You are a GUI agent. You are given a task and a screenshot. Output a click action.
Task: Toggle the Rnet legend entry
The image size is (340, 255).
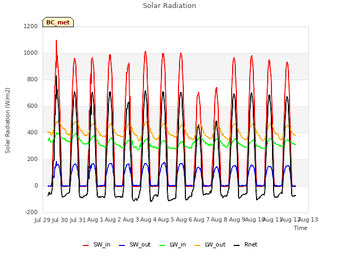(245, 244)
